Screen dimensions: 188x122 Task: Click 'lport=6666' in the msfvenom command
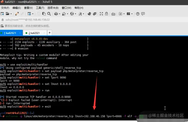click(114, 116)
